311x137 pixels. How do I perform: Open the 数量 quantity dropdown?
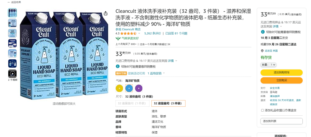coord(268,65)
